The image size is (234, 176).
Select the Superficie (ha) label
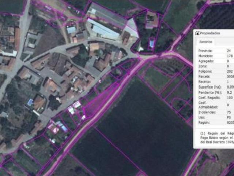point(210,87)
